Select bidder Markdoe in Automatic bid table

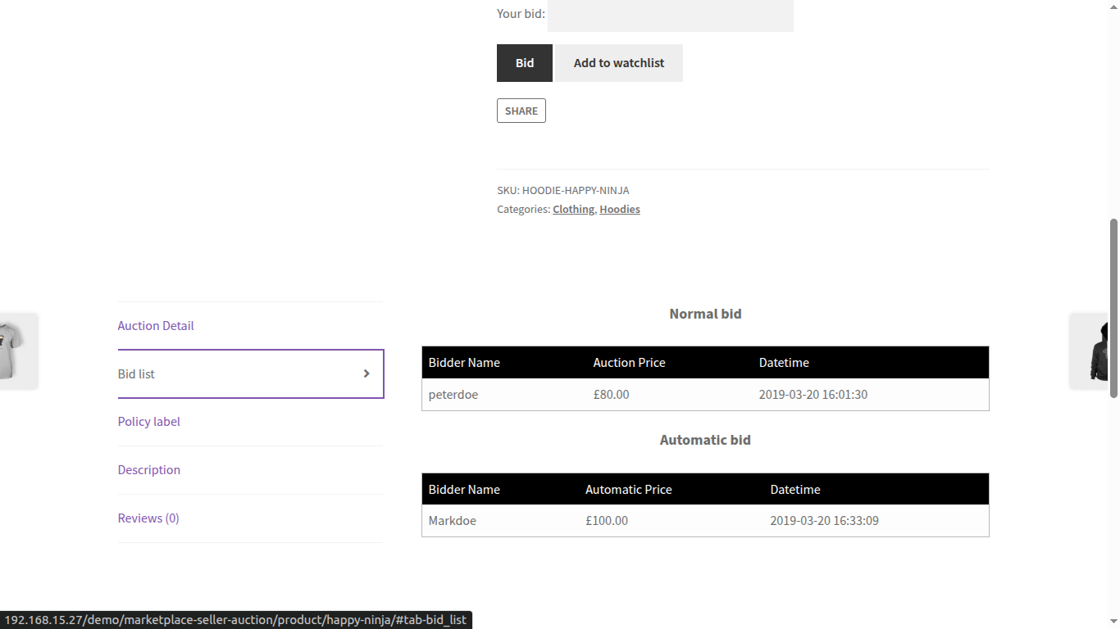pos(452,520)
